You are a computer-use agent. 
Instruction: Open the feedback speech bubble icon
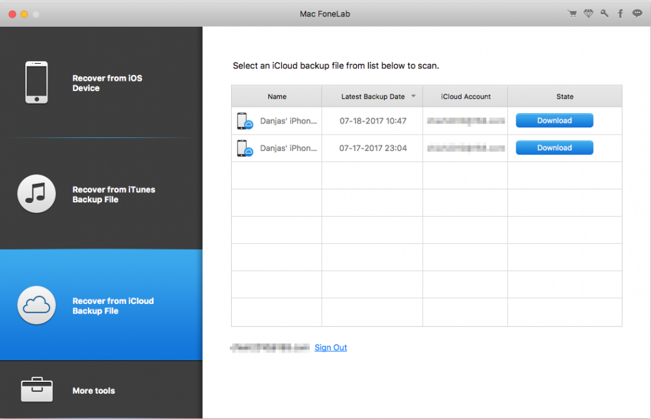point(637,14)
